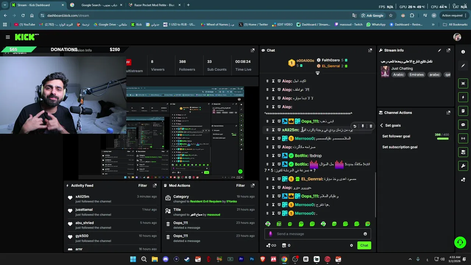Click Set follower goal

[396, 136]
